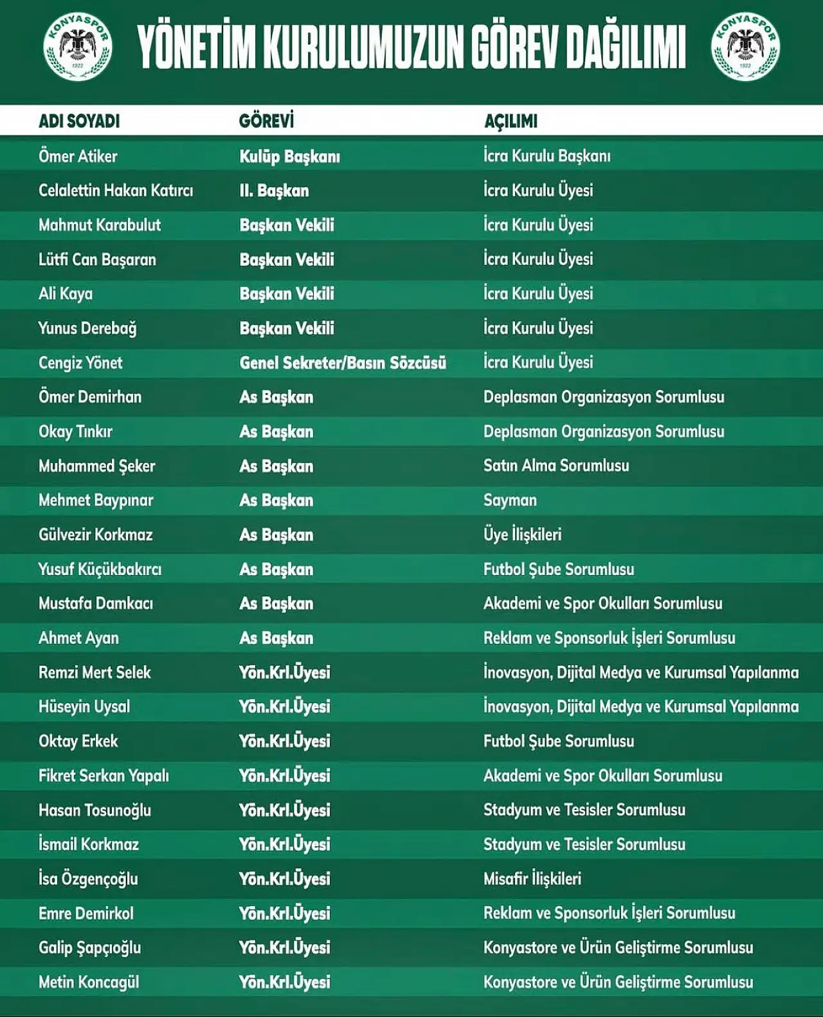
Task: Select the name Lütfi Can Başaran
Action: point(97,259)
